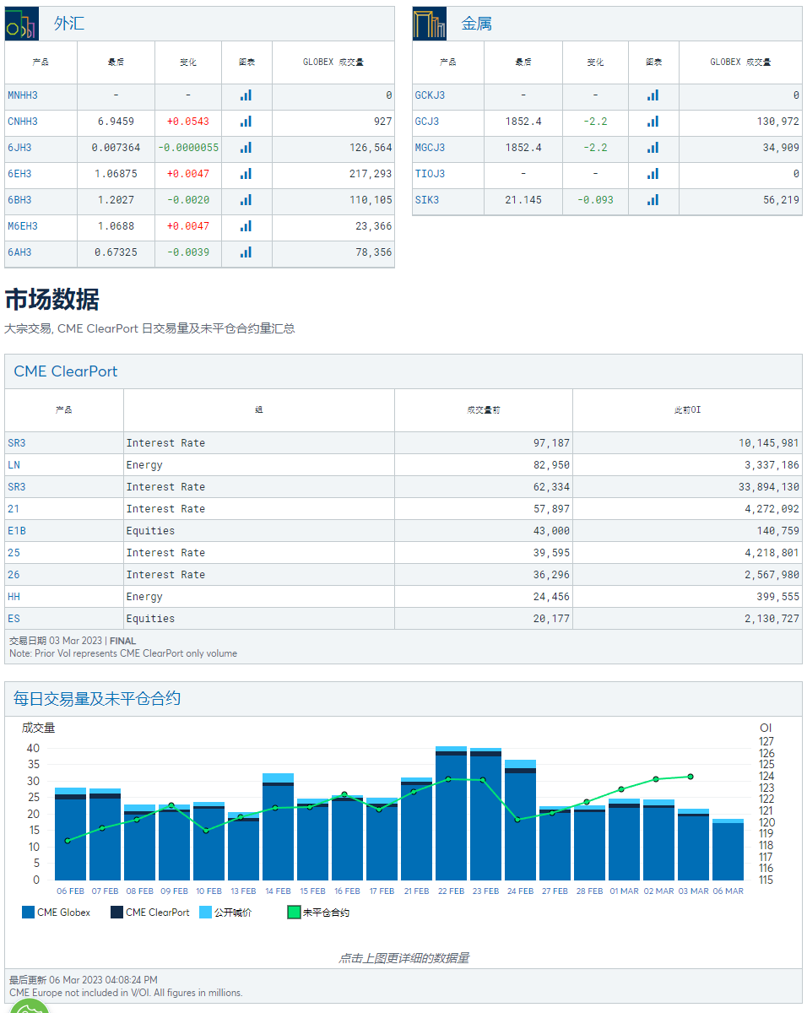Open the M6EH3 product link

click(x=23, y=226)
